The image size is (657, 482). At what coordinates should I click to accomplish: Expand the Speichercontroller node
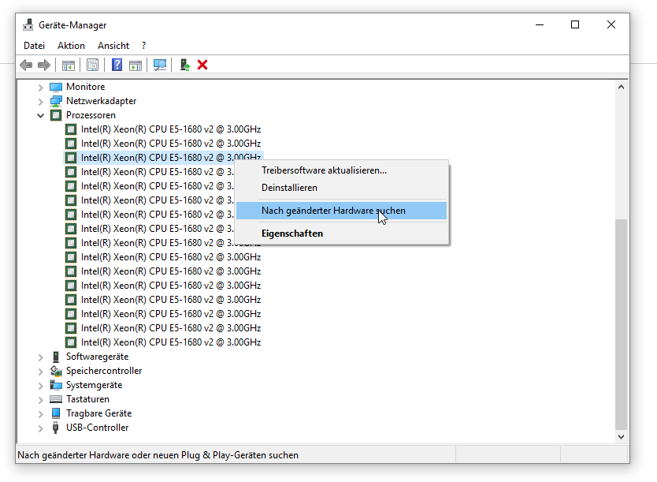click(x=40, y=372)
